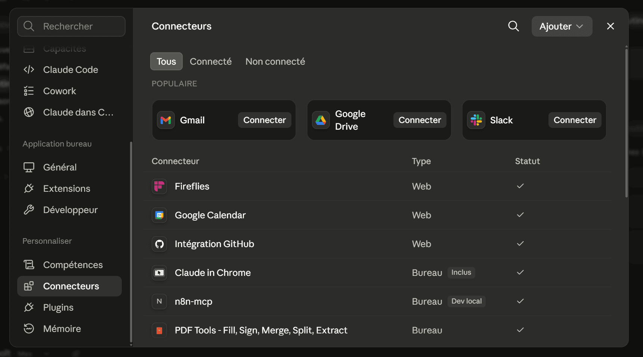The height and width of the screenshot is (357, 643).
Task: Click the Claude in Chrome status checkmark
Action: point(520,272)
